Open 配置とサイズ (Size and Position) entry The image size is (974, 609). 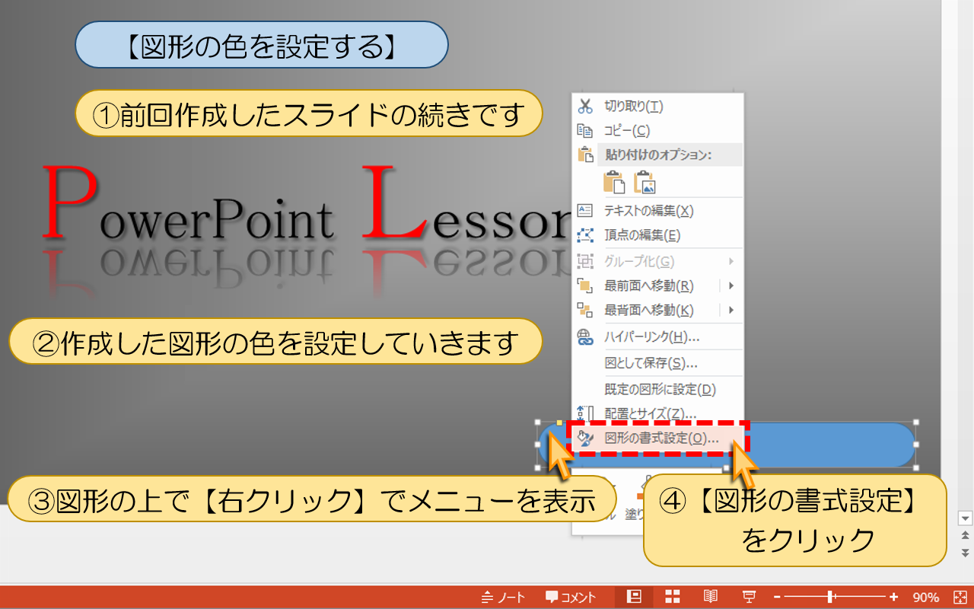point(658,413)
